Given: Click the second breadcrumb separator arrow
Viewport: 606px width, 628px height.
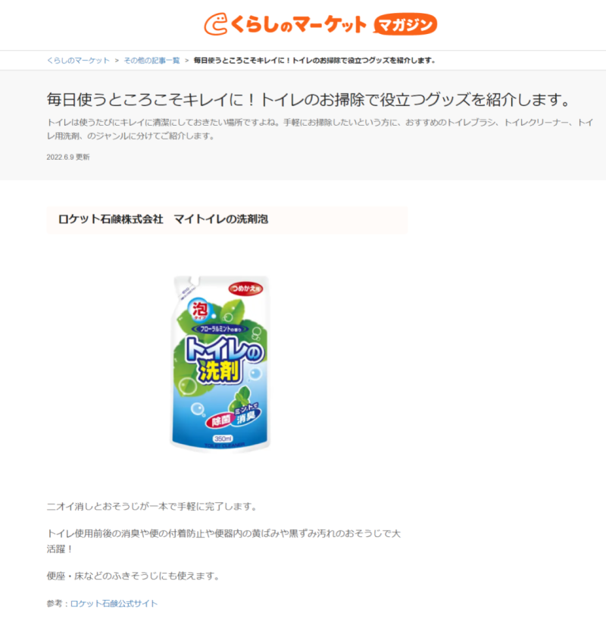Looking at the screenshot, I should [186, 61].
